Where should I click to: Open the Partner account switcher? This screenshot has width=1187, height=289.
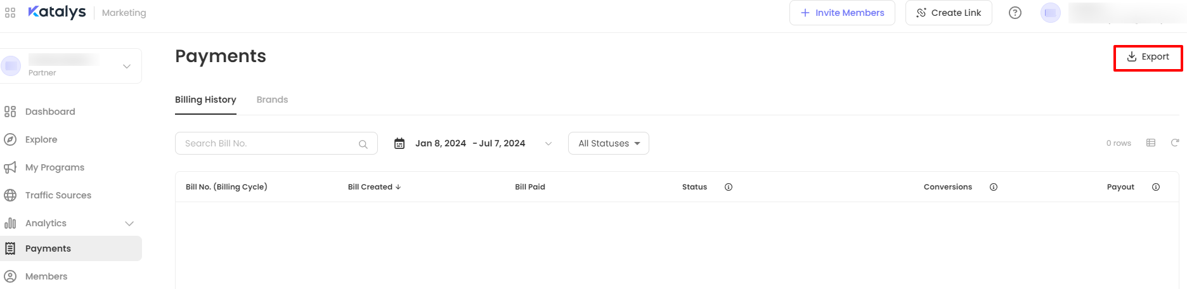127,66
